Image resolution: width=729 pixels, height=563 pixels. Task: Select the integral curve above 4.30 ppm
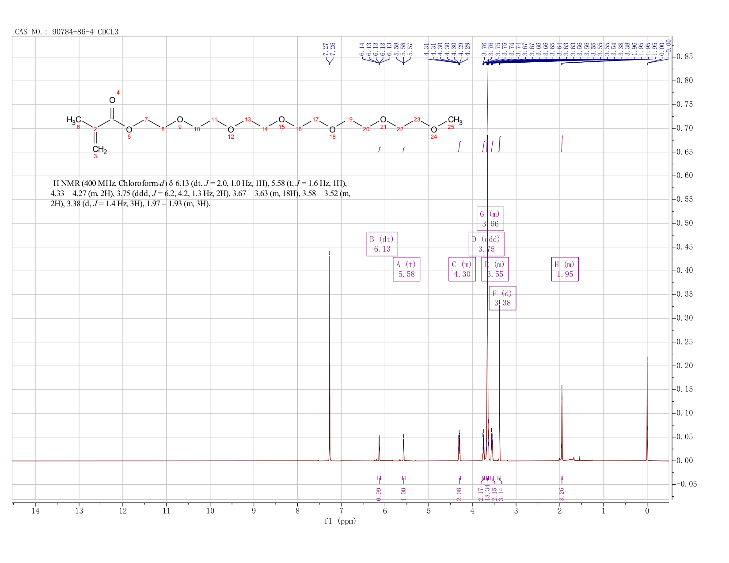[459, 147]
